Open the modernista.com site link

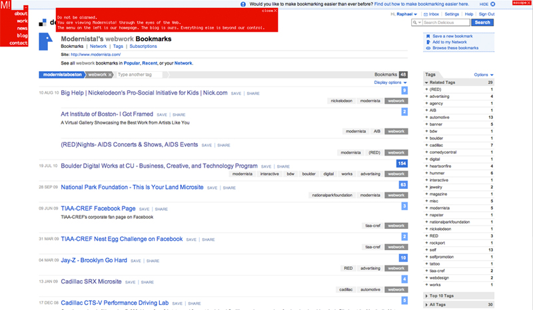point(95,55)
